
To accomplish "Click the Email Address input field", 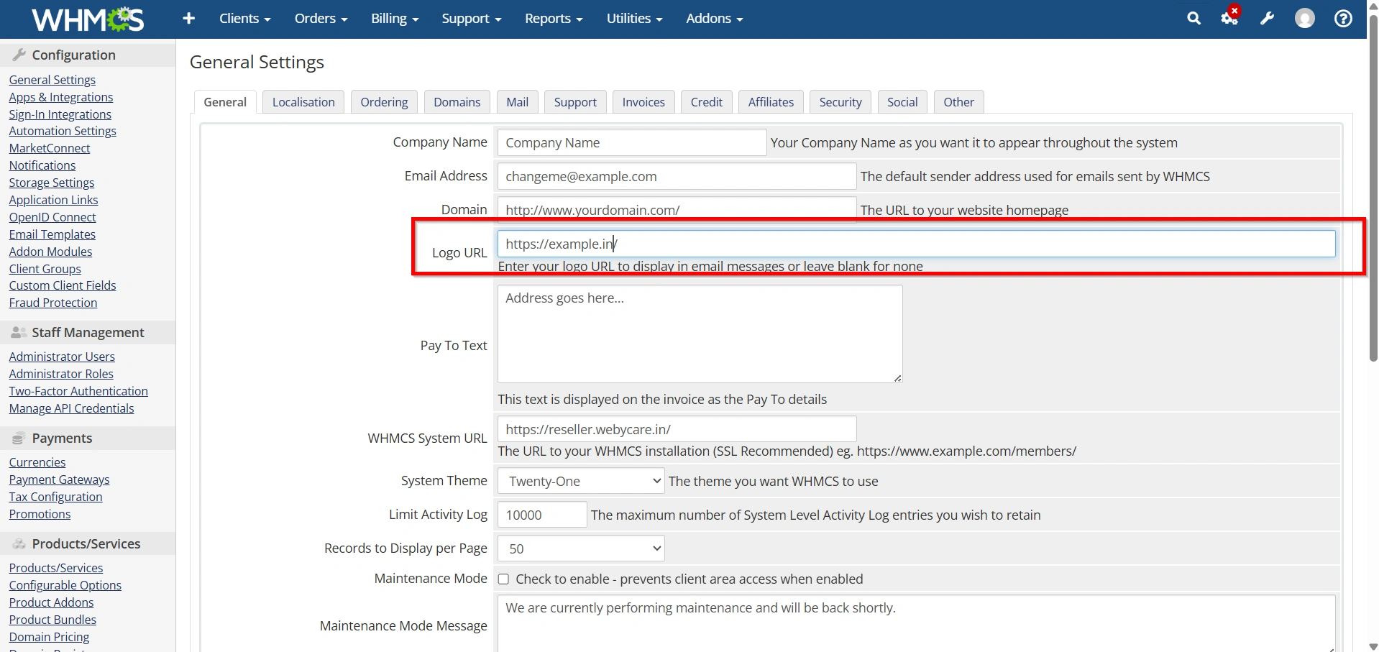I will (677, 176).
